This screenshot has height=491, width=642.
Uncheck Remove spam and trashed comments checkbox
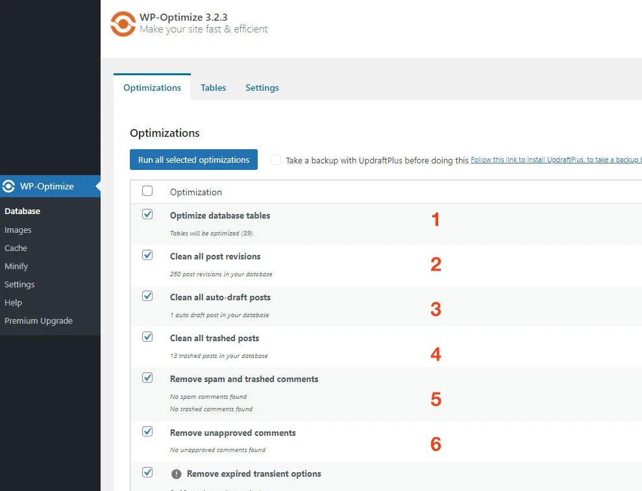click(147, 377)
